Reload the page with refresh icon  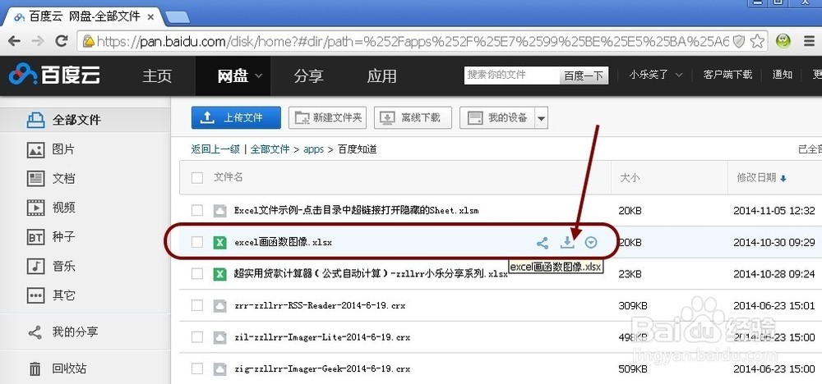(x=62, y=41)
